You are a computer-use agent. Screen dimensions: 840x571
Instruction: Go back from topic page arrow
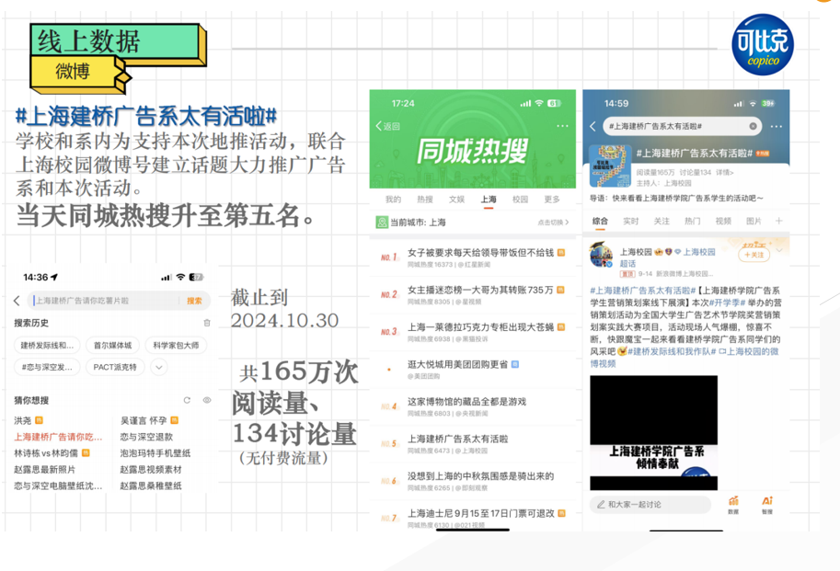point(593,126)
